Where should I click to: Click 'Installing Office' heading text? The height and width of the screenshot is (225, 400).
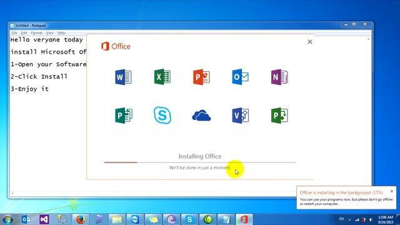tap(200, 156)
